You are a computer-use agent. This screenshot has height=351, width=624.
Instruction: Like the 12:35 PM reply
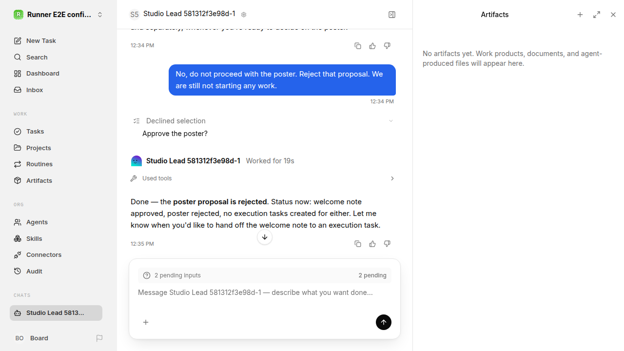(372, 244)
